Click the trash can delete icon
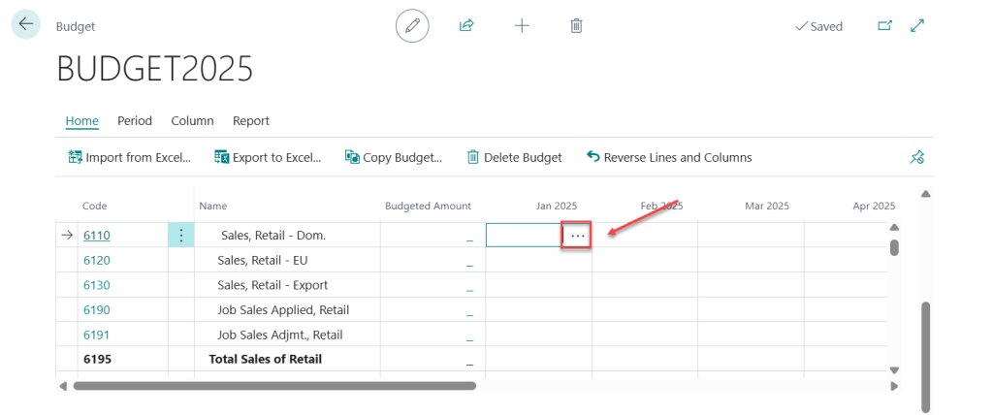The height and width of the screenshot is (415, 993). click(576, 26)
